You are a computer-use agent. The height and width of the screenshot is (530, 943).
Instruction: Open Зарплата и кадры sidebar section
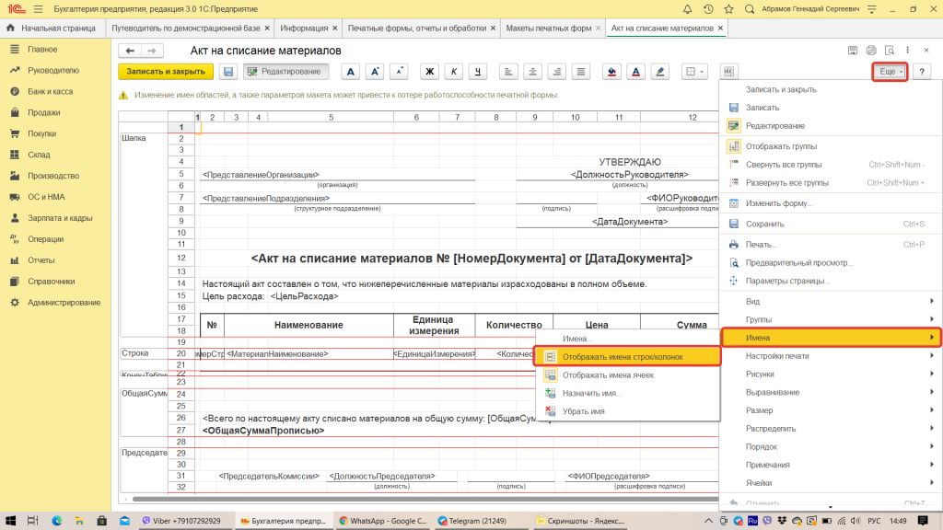(x=59, y=218)
